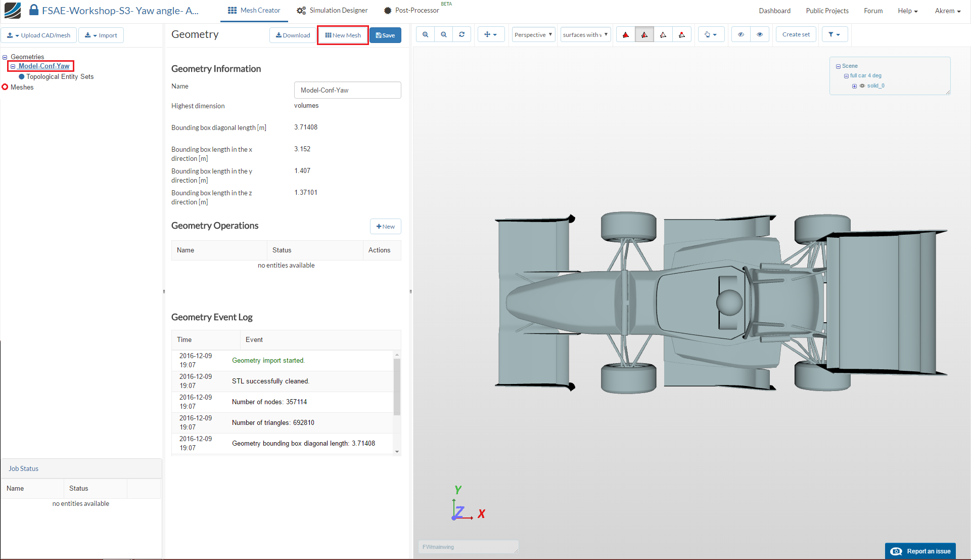
Task: Select wireframe-only render mode icon
Action: pos(663,35)
